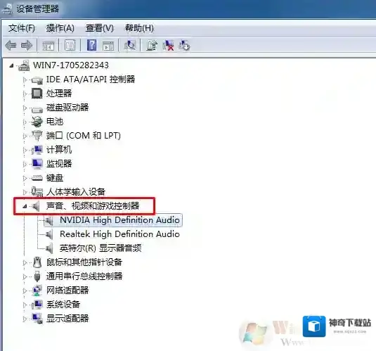Click the Properties toolbar icon
Image resolution: width=376 pixels, height=351 pixels.
70,45
